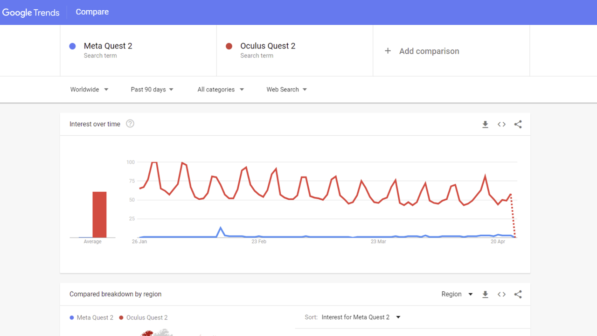Screen dimensions: 597x336
Task: Click the 100 y-axis value
Action: tap(131, 162)
